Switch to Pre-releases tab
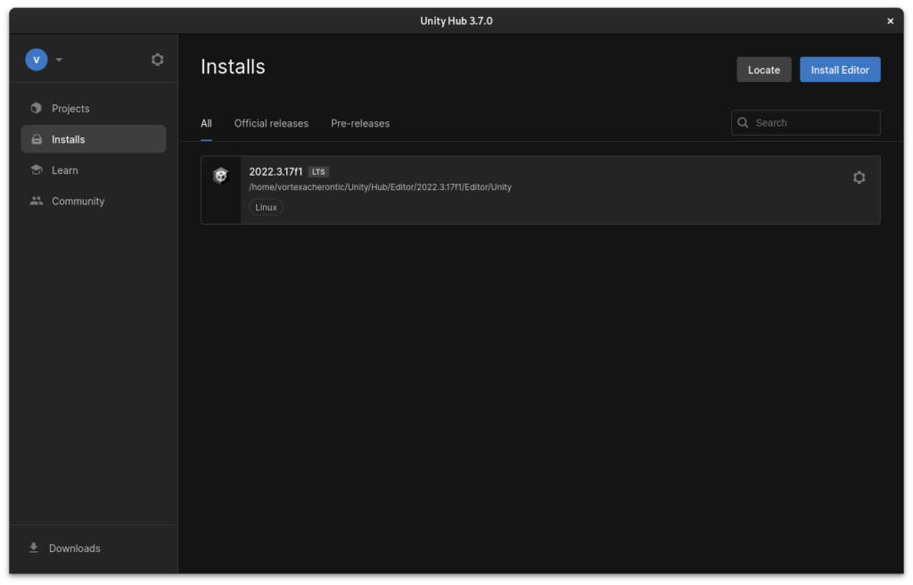 pos(360,124)
